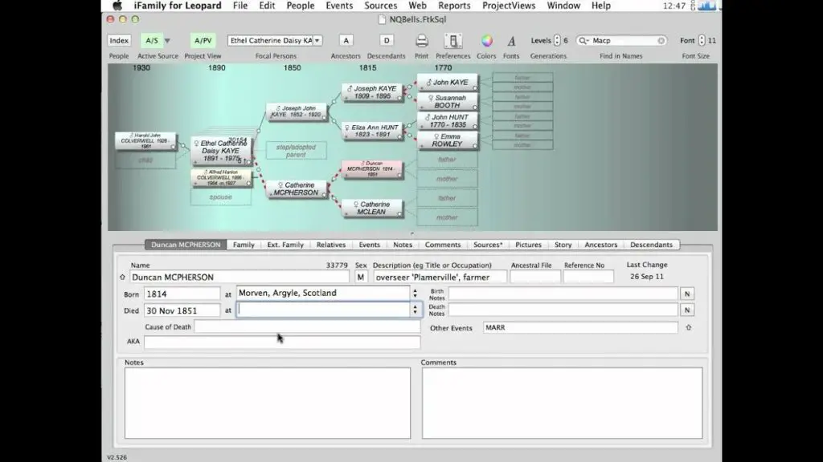Open the Help menu

tap(601, 6)
